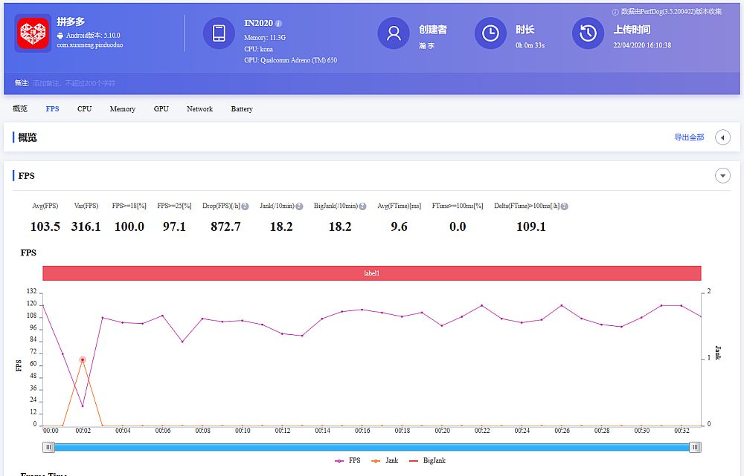Viewport: 744px width, 476px height.
Task: Click the phone device icon
Action: tap(219, 33)
